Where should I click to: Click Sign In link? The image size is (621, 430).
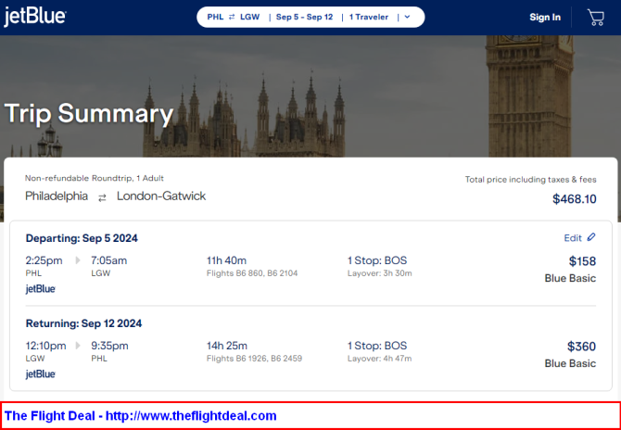(x=545, y=17)
